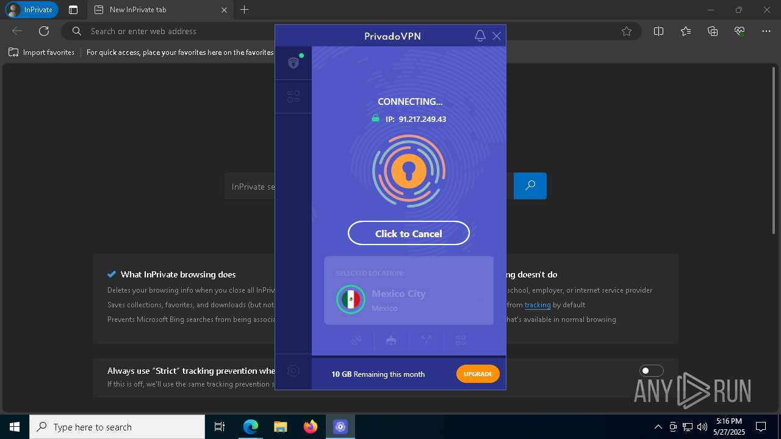Open the preferences sliders tab in PrivadoVPN sidebar
This screenshot has height=439, width=781.
293,96
